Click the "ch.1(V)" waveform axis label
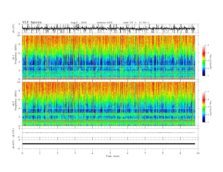 pyautogui.click(x=14, y=28)
